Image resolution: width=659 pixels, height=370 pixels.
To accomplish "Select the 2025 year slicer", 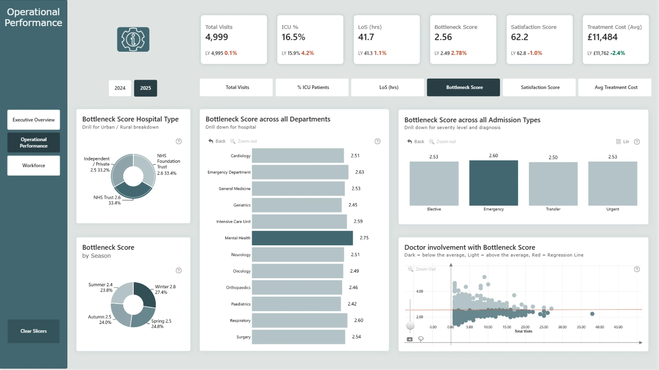I will coord(146,88).
